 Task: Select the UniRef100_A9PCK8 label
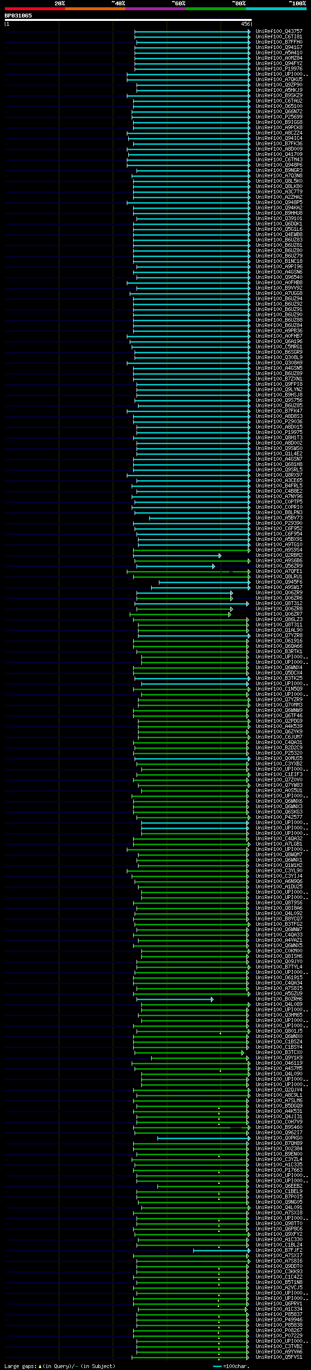click(279, 128)
